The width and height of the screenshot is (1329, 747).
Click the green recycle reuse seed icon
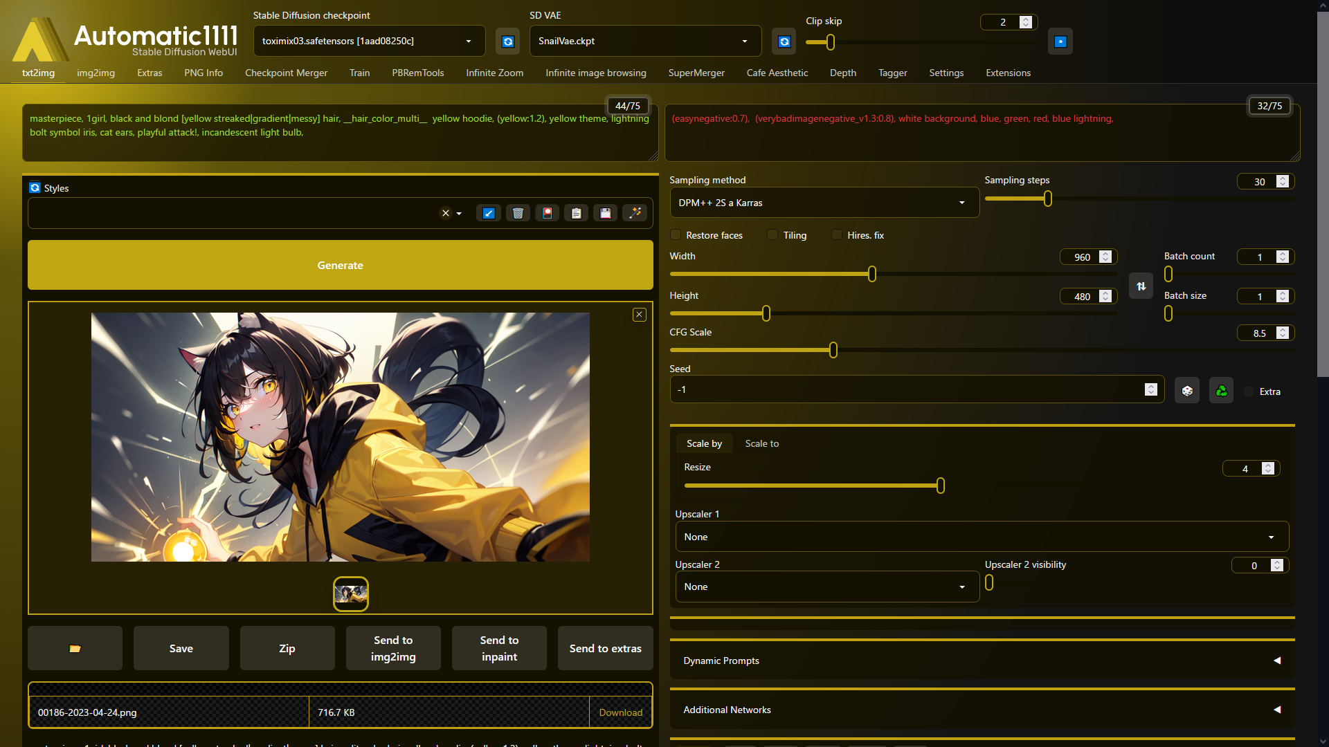[1221, 391]
